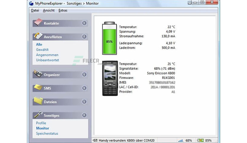
Task: Click the Stromaufnahme value 138,0 mA
Action: [168, 36]
